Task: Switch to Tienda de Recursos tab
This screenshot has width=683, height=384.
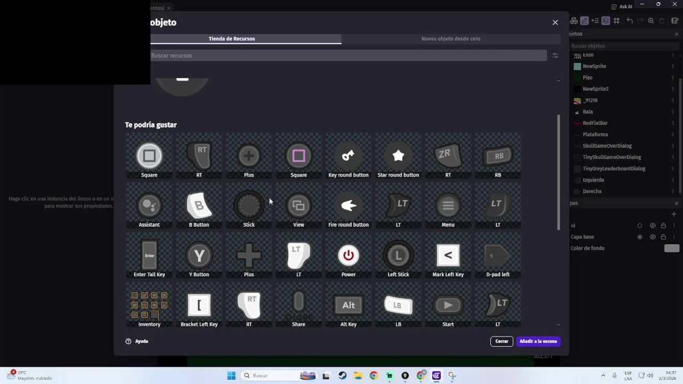Action: 232,38
